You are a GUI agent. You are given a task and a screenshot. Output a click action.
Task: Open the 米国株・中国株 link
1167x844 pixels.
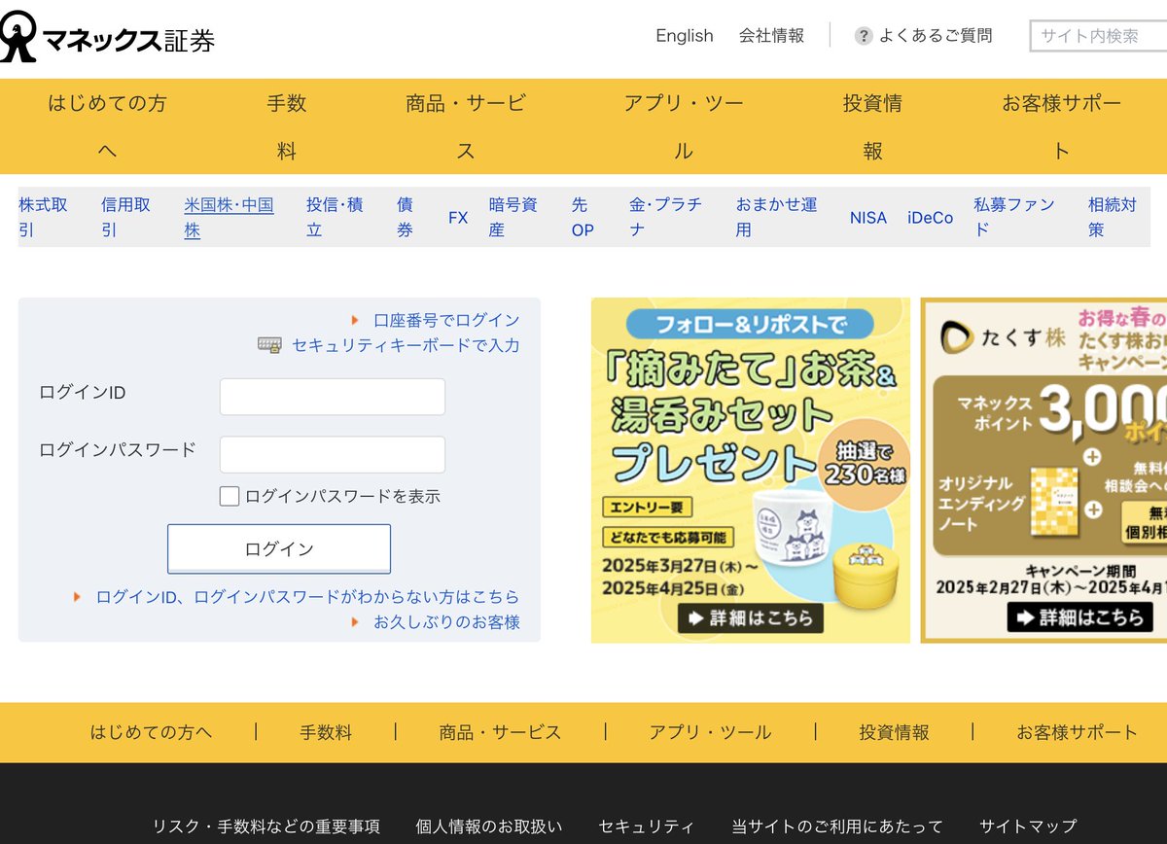(230, 218)
